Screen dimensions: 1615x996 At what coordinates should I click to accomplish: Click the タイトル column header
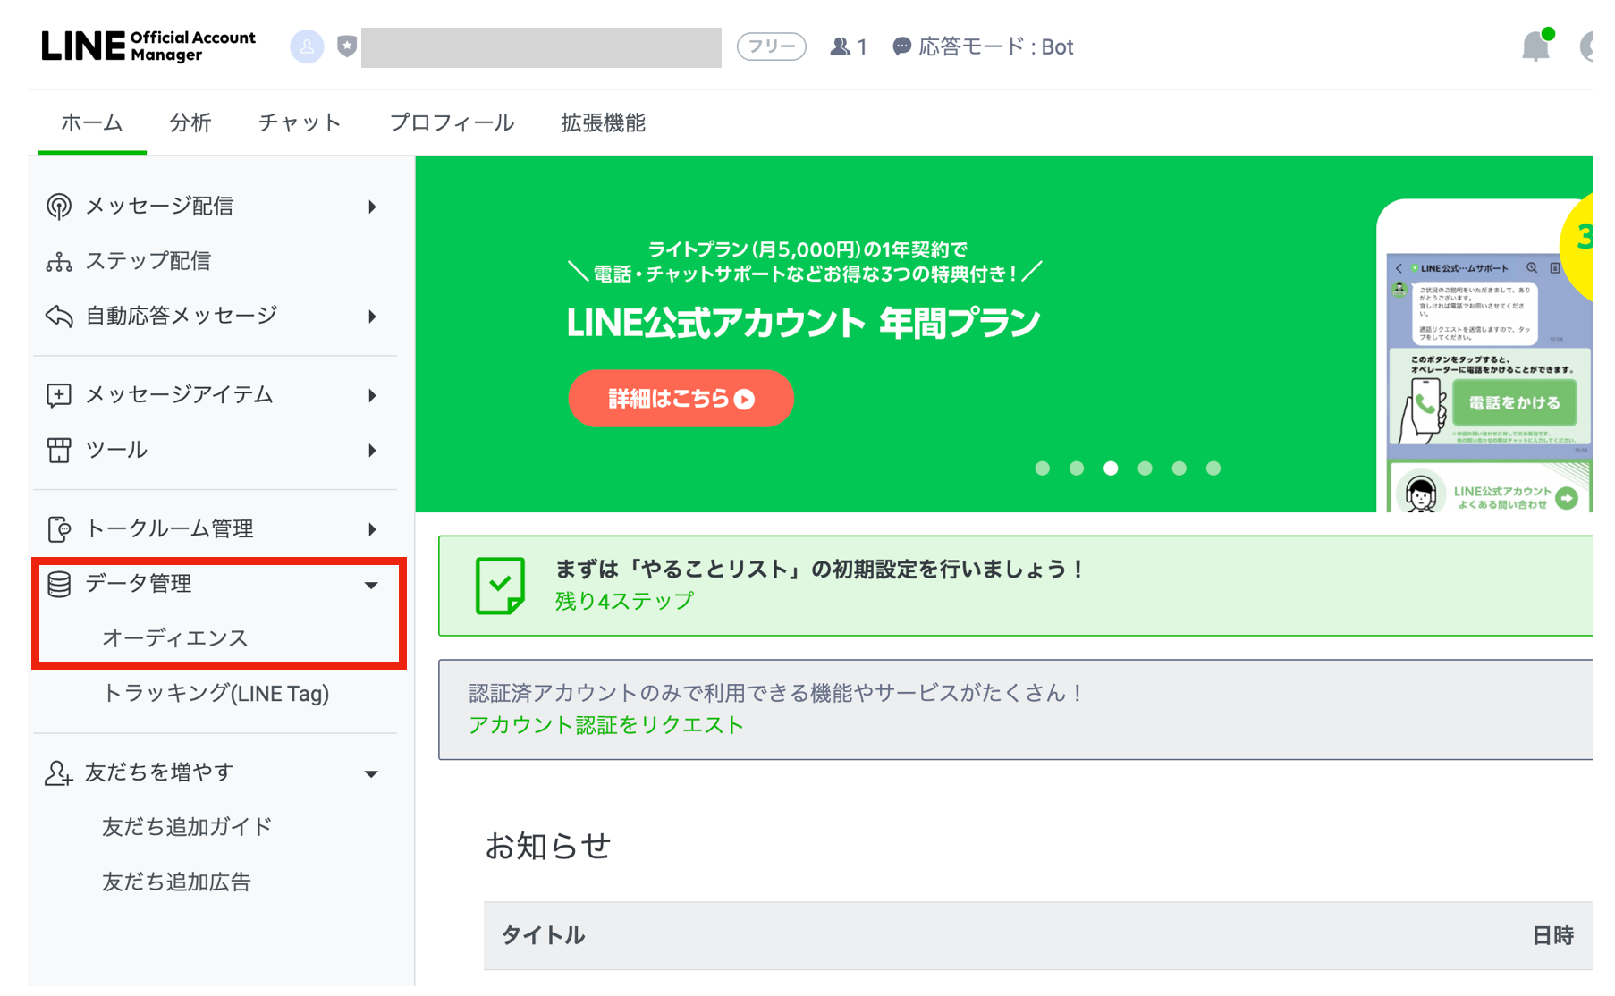pos(543,936)
